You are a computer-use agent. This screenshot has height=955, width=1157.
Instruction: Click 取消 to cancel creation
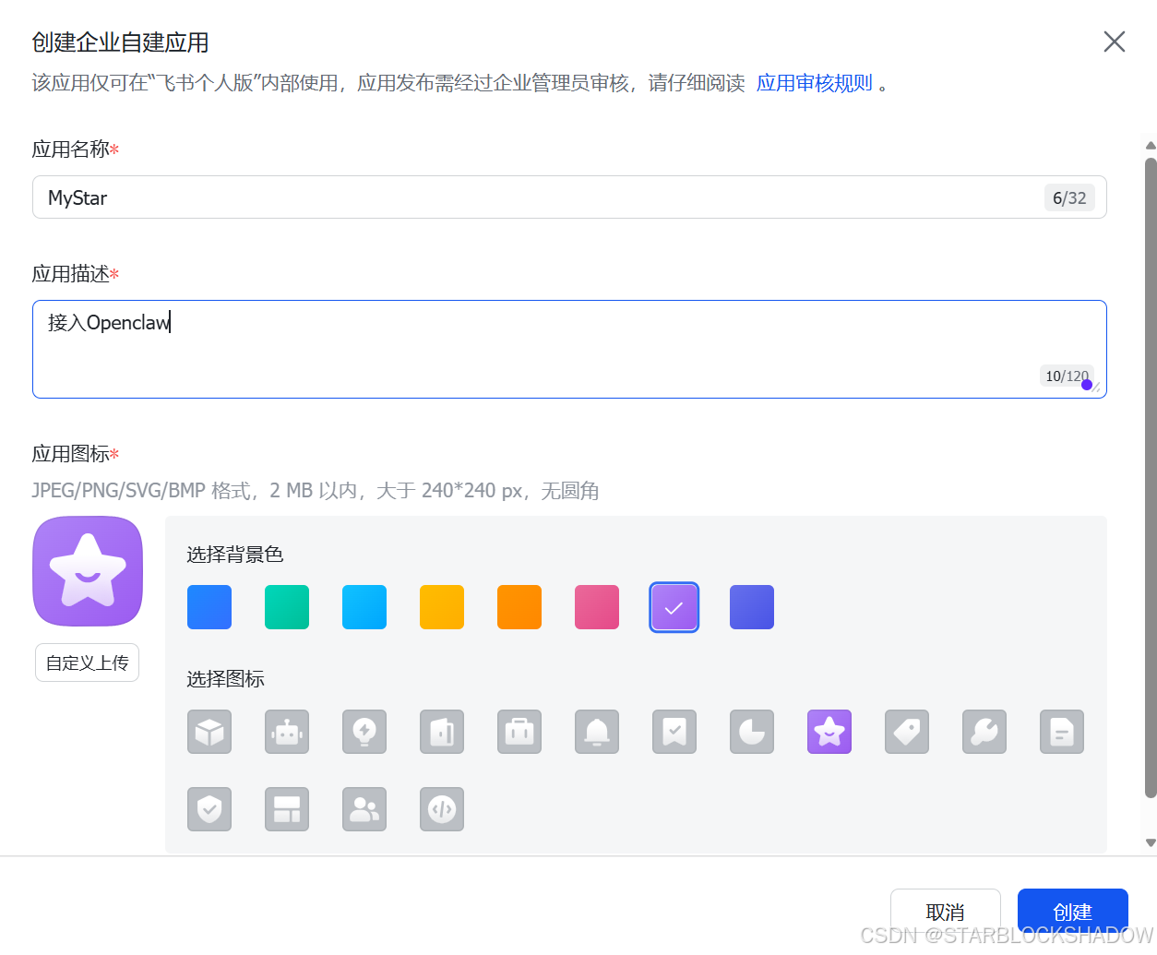point(946,911)
